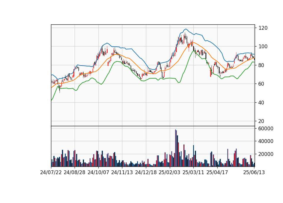Click the 100 price axis label
The width and height of the screenshot is (283, 203).
[263, 46]
